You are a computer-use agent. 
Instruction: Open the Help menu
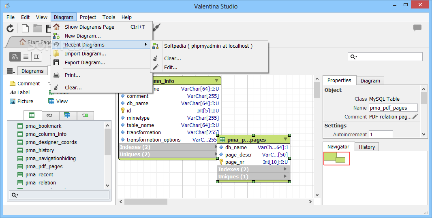(126, 17)
